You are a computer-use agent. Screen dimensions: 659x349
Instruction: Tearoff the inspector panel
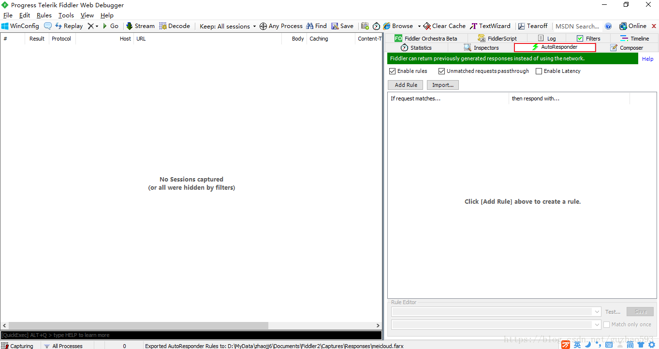tap(533, 26)
